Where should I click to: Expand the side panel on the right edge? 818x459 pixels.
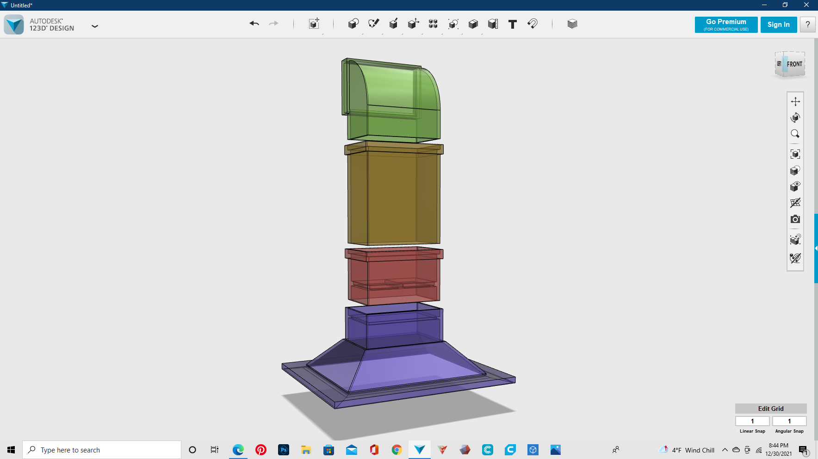[816, 248]
